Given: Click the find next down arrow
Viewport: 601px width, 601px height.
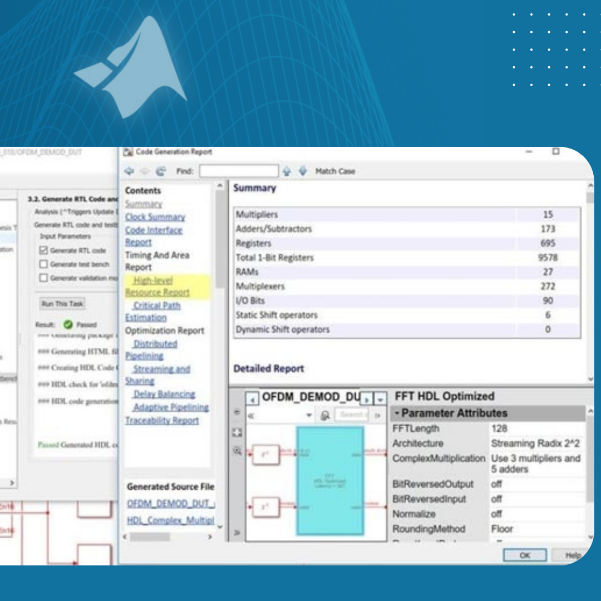Looking at the screenshot, I should pos(302,171).
